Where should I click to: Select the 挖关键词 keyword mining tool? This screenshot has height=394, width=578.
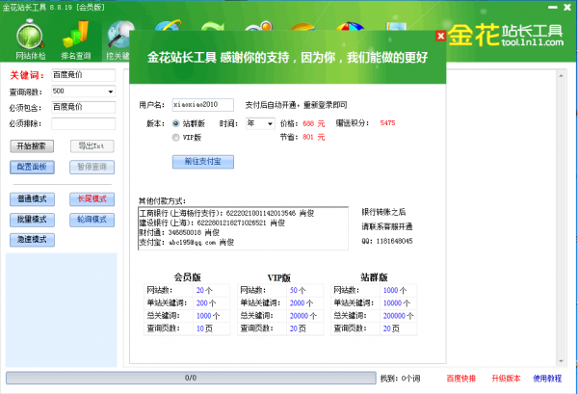pyautogui.click(x=118, y=39)
